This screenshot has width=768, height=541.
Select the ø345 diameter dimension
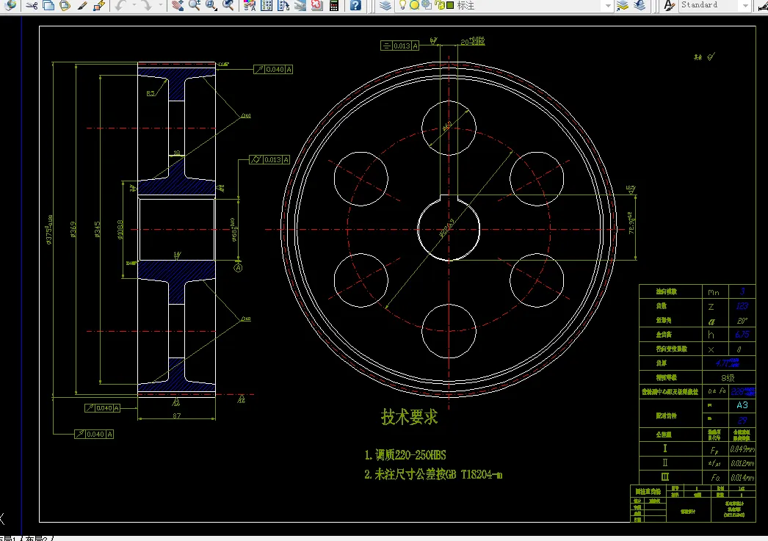click(97, 229)
